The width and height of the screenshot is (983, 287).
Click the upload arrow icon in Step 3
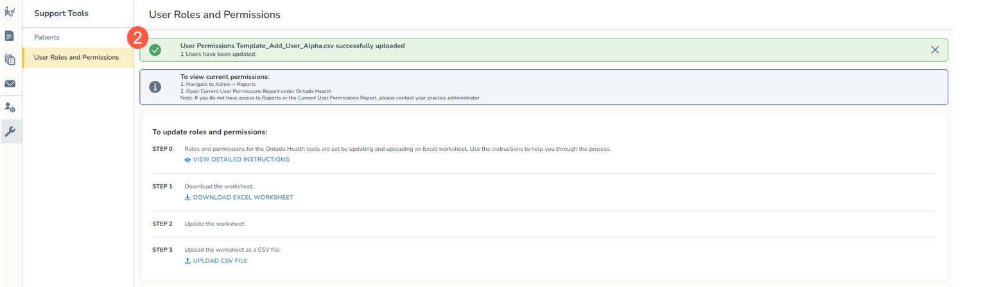pos(187,261)
